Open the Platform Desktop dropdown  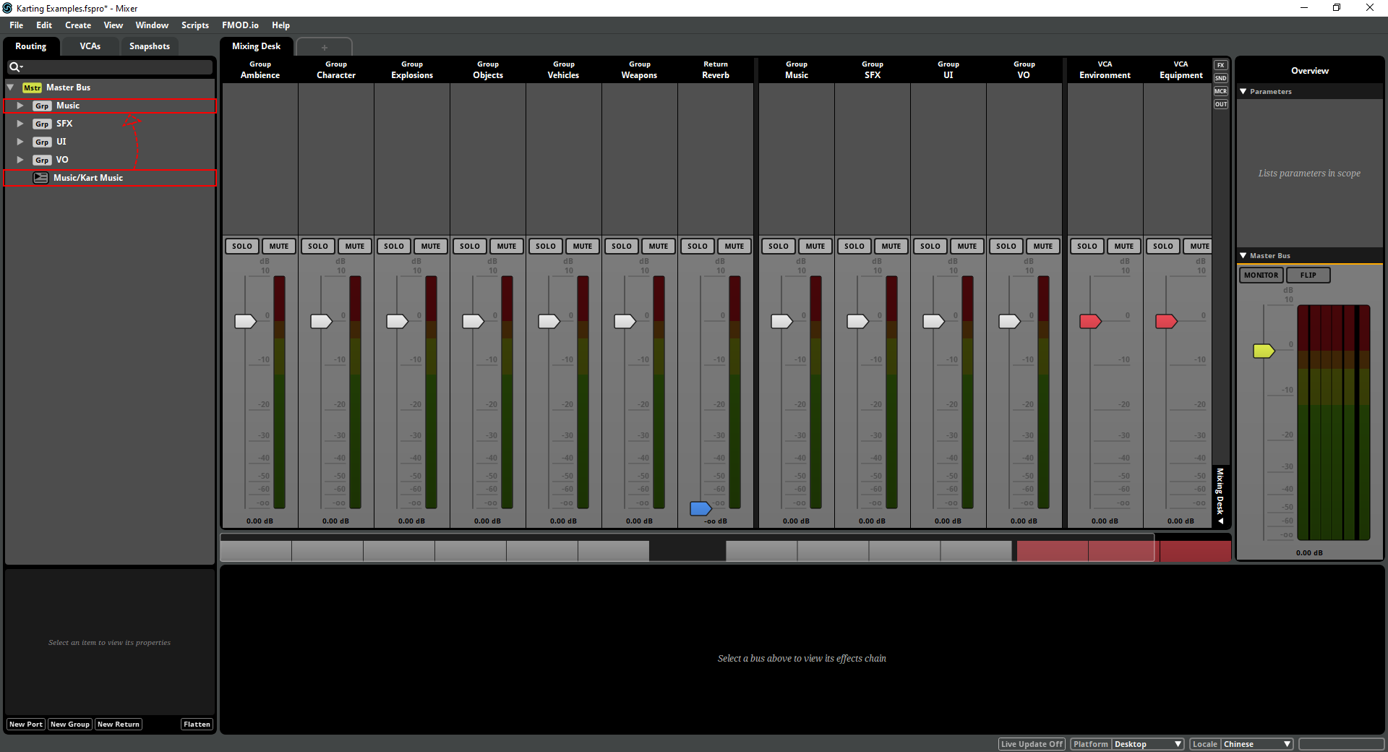click(1148, 744)
